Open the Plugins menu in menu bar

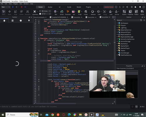[x=15, y=4]
